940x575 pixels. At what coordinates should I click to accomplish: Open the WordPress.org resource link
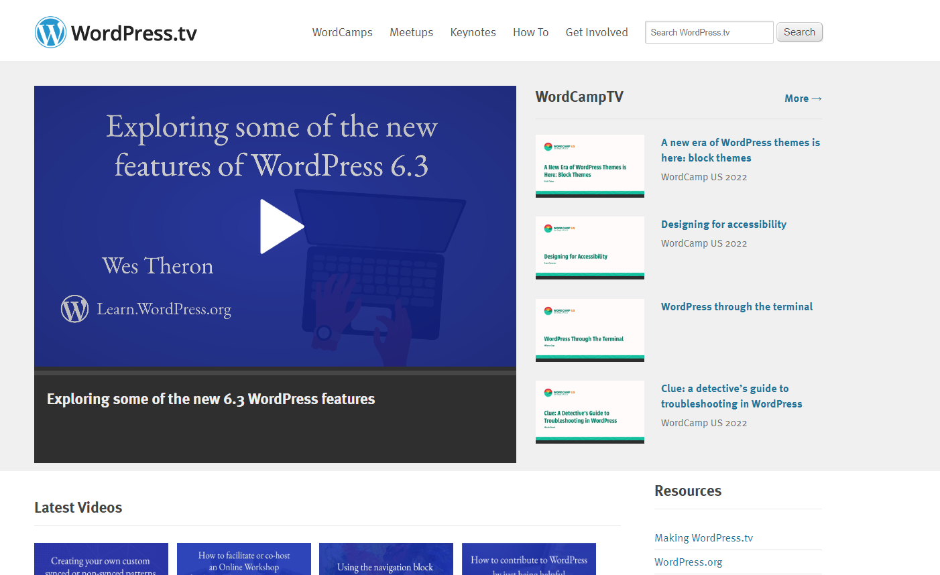(x=688, y=562)
